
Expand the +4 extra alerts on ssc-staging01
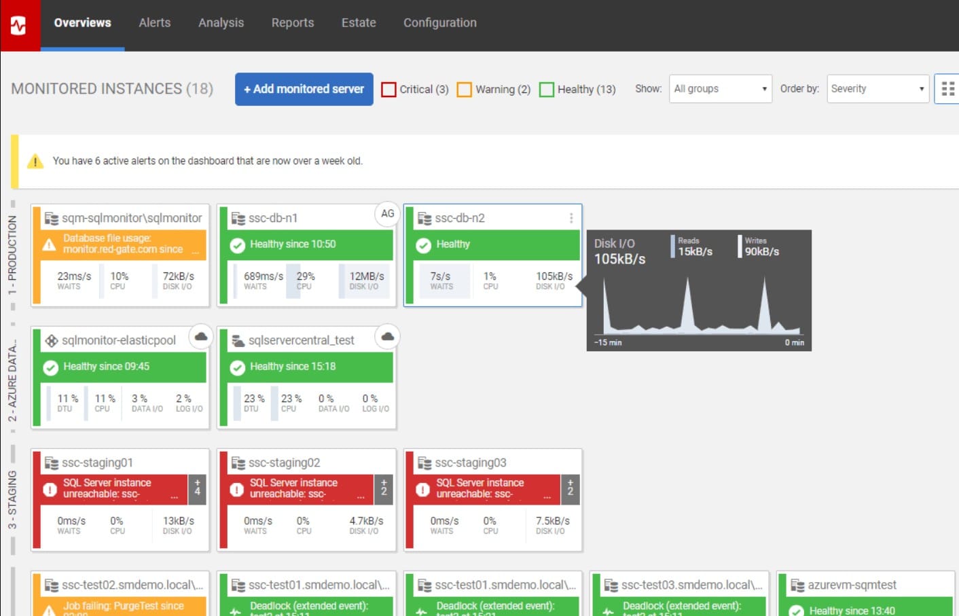point(196,488)
